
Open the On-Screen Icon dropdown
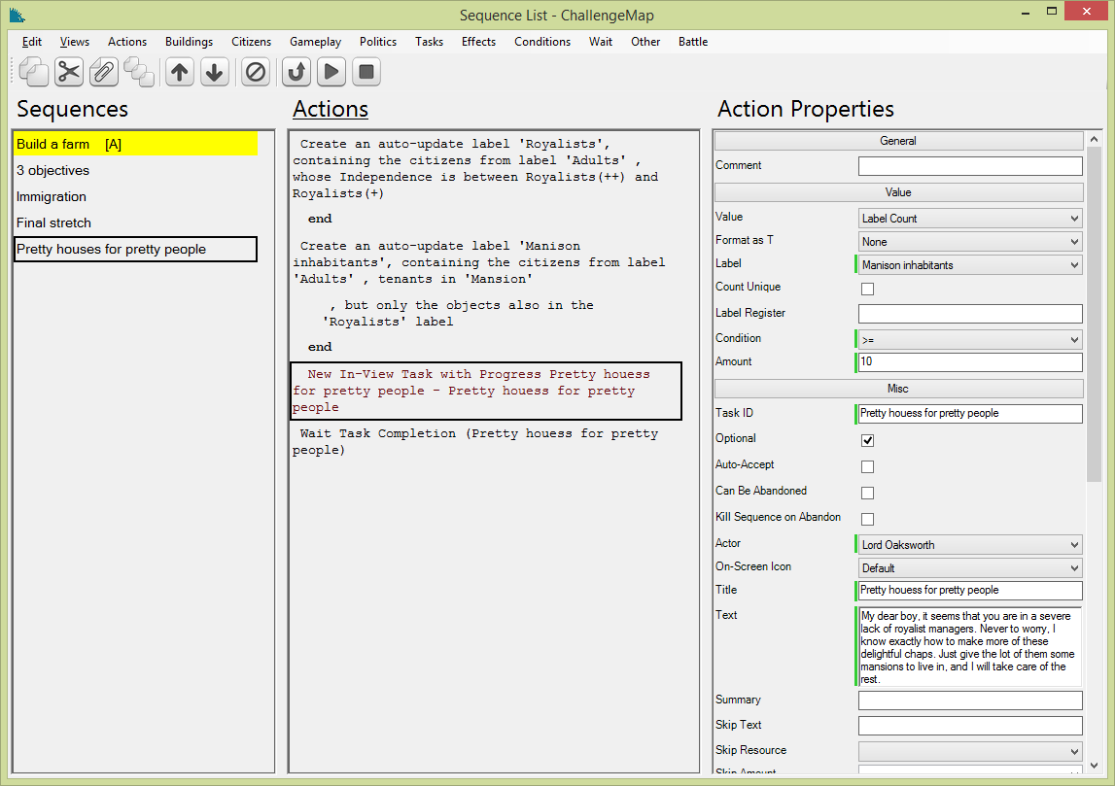click(x=970, y=567)
